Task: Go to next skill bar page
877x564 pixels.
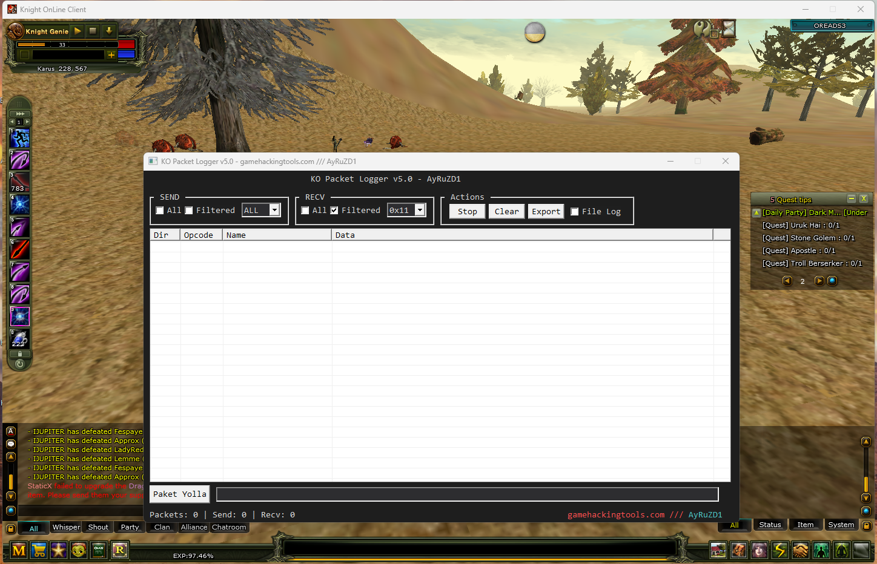Action: point(27,122)
